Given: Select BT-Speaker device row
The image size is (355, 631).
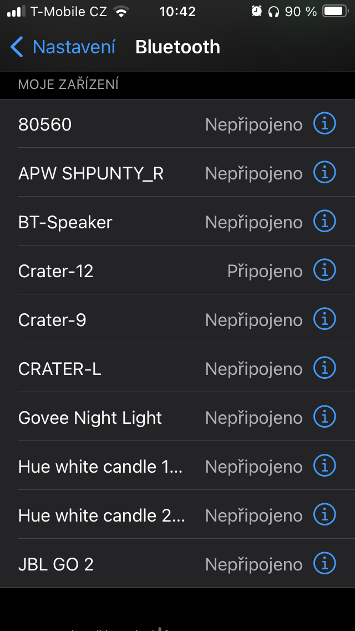Looking at the screenshot, I should pyautogui.click(x=65, y=222).
